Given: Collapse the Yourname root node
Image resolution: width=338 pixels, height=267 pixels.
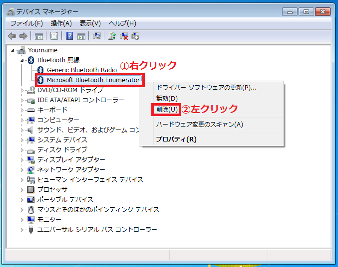Looking at the screenshot, I should [12, 50].
